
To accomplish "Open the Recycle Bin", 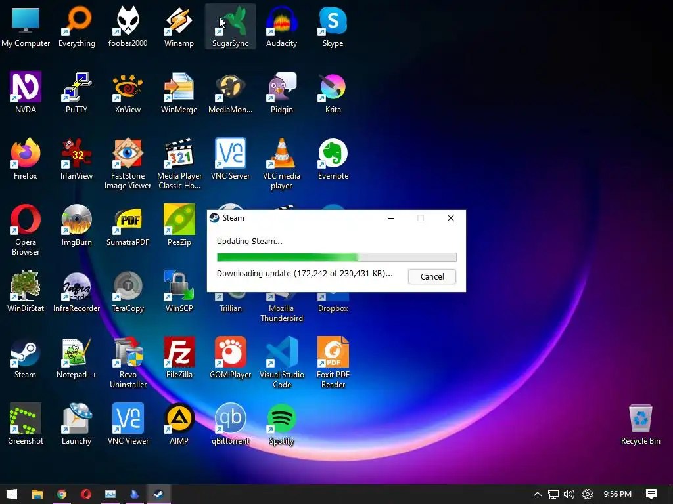I will [x=640, y=425].
